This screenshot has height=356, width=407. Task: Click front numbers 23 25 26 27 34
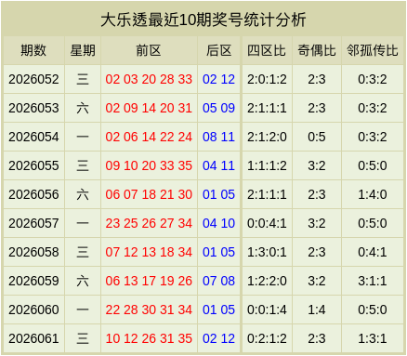149,223
